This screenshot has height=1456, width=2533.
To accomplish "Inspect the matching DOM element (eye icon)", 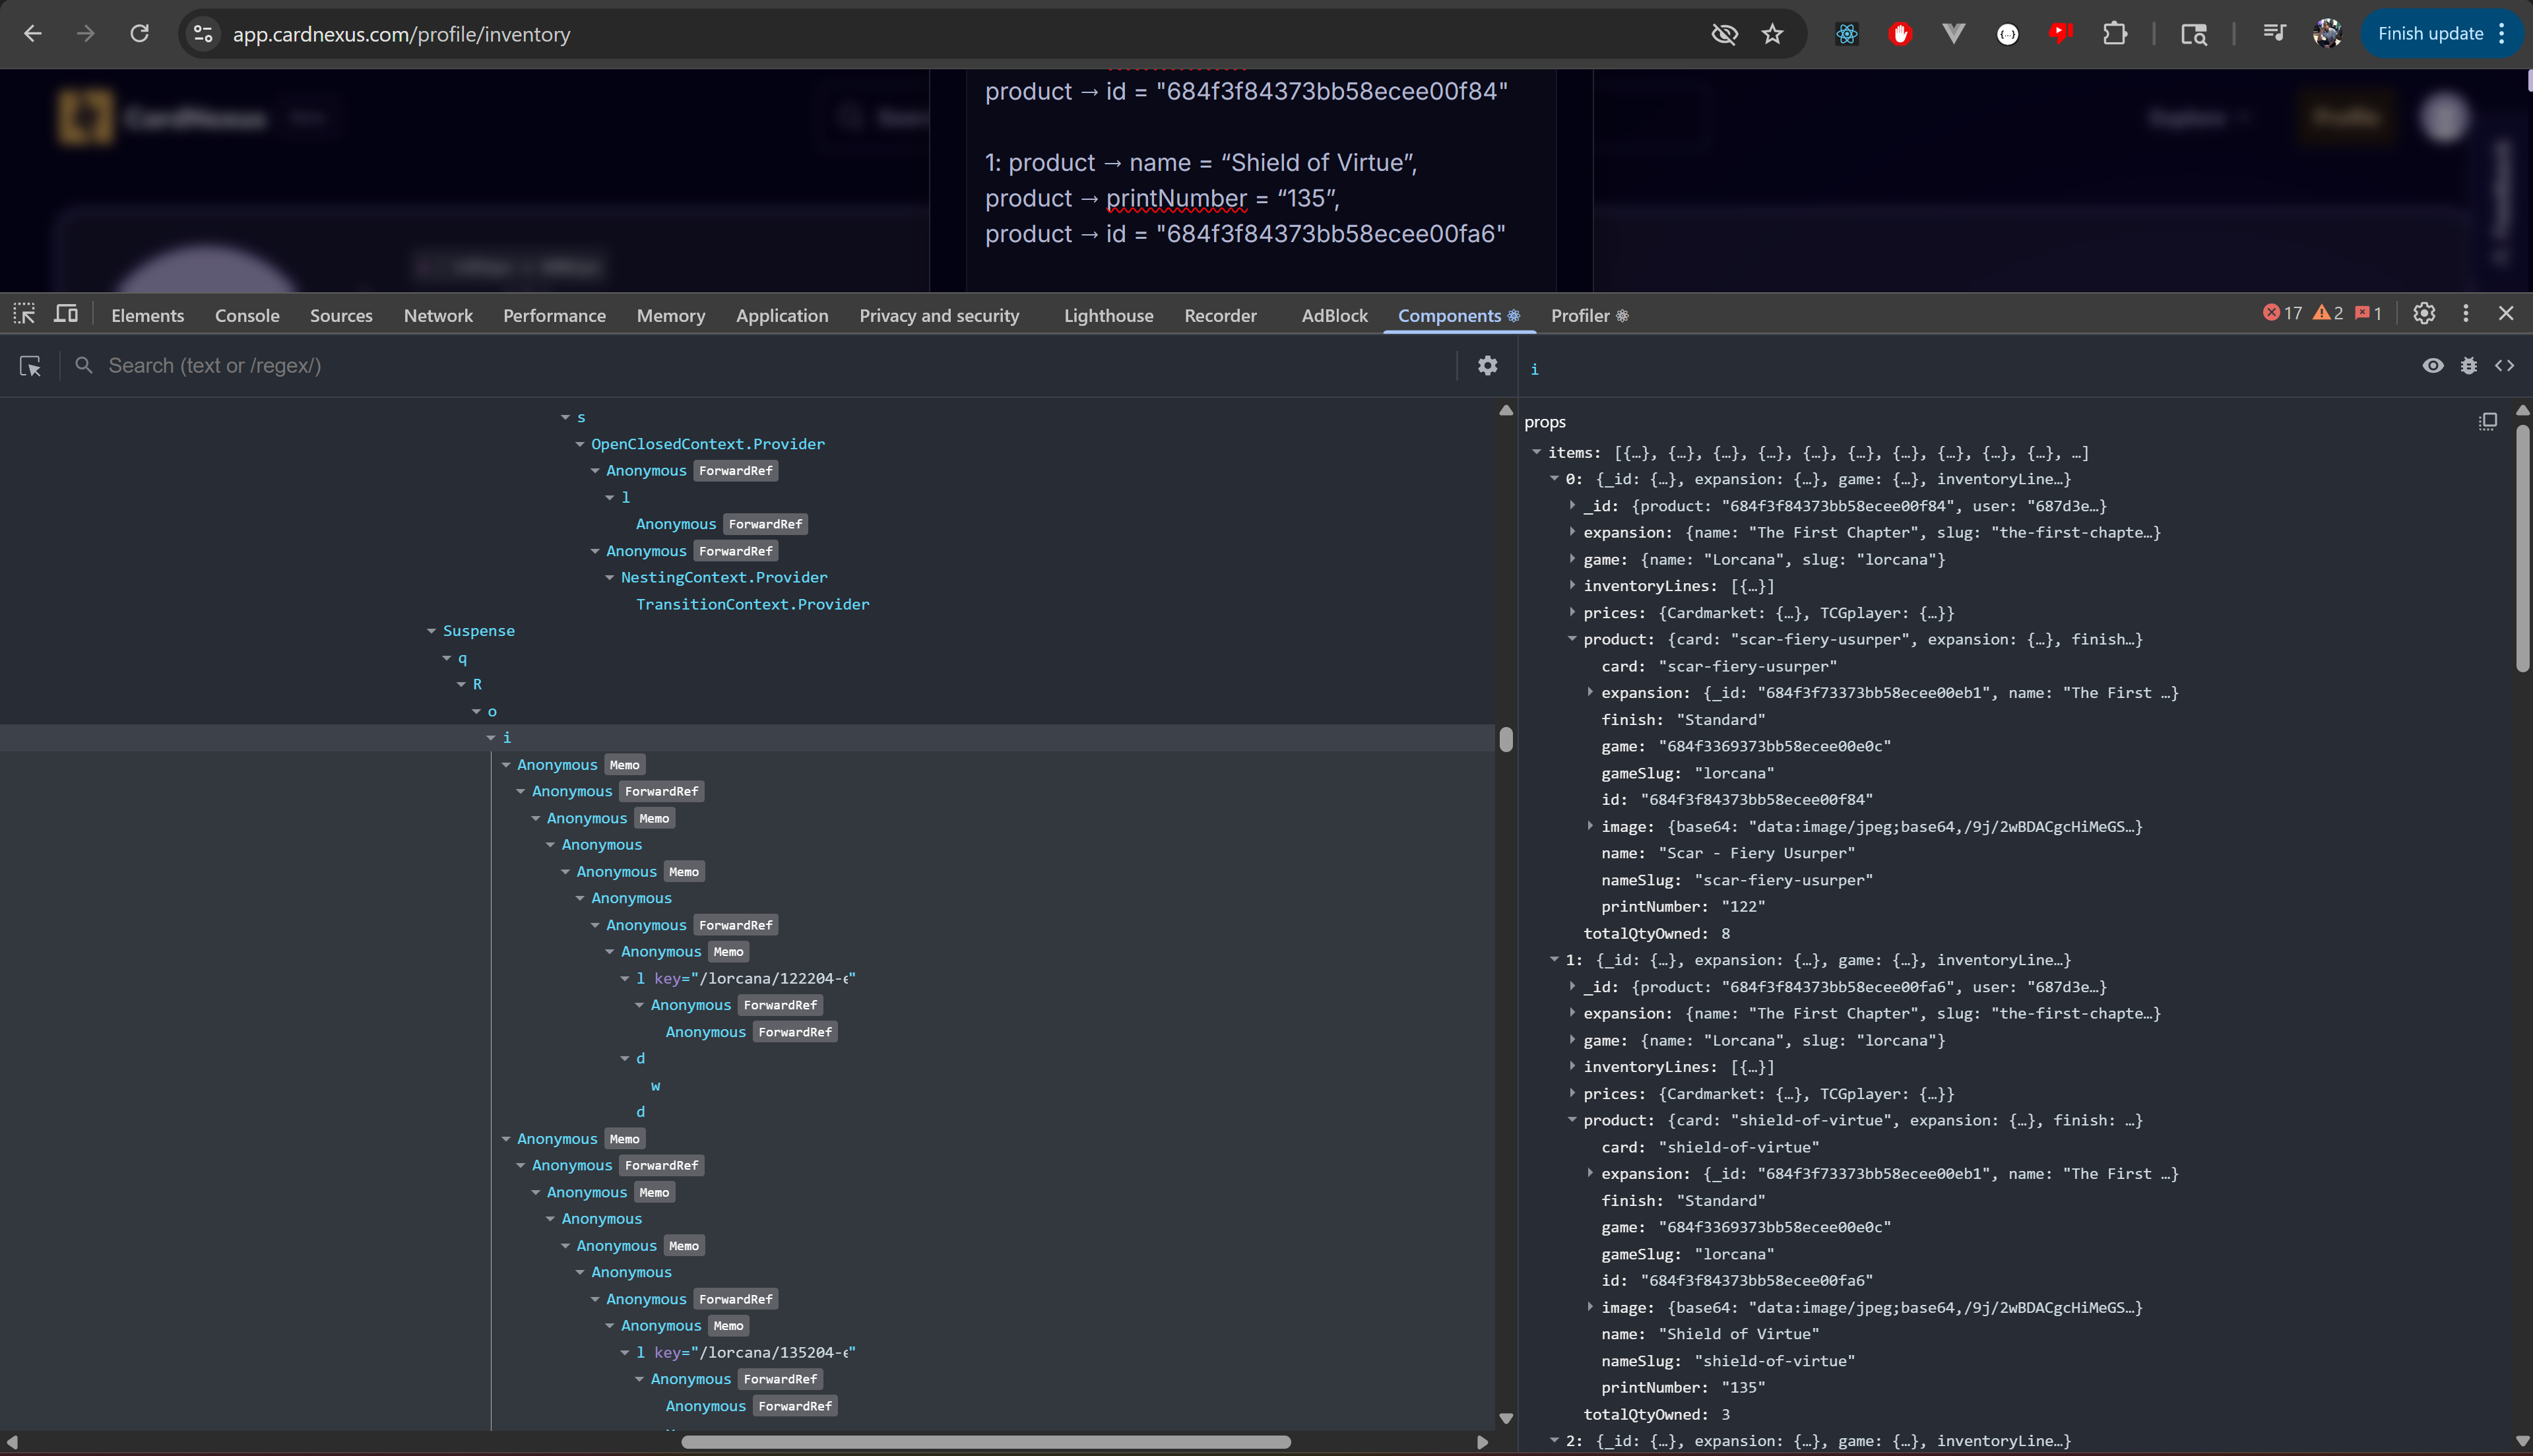I will (2433, 366).
